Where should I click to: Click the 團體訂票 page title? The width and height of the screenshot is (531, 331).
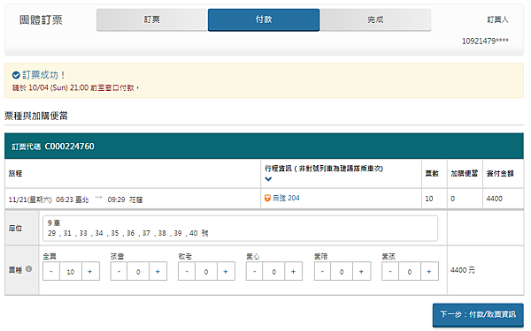coord(41,20)
